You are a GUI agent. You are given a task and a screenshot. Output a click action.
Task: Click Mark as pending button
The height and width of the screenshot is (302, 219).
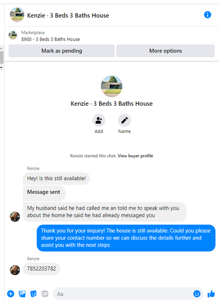click(61, 51)
